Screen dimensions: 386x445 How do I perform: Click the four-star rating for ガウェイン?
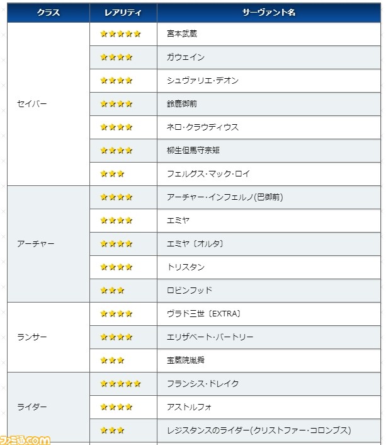click(x=116, y=57)
